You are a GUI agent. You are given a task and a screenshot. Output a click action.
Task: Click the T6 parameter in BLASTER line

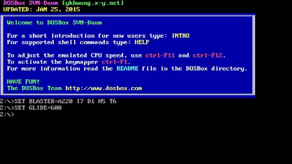[113, 101]
